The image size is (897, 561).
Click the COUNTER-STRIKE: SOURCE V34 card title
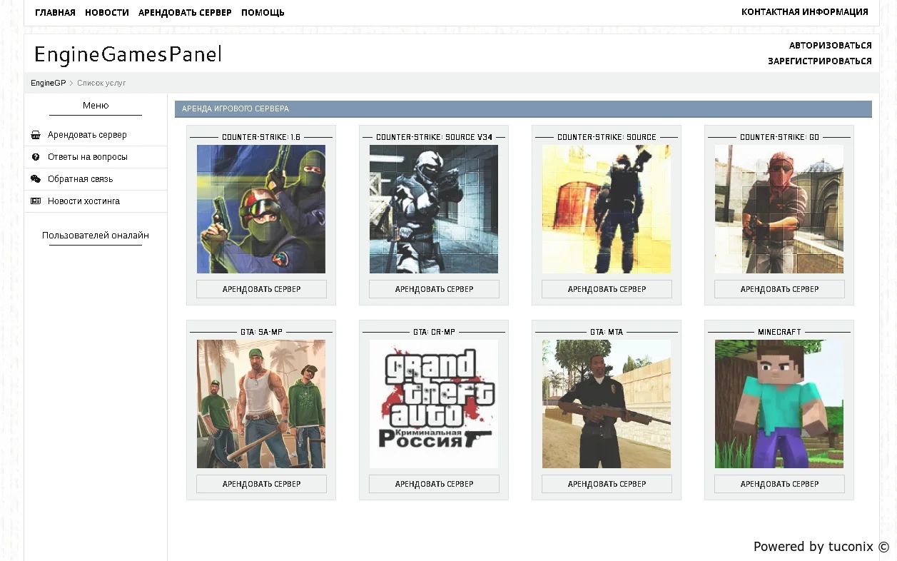[x=434, y=137]
